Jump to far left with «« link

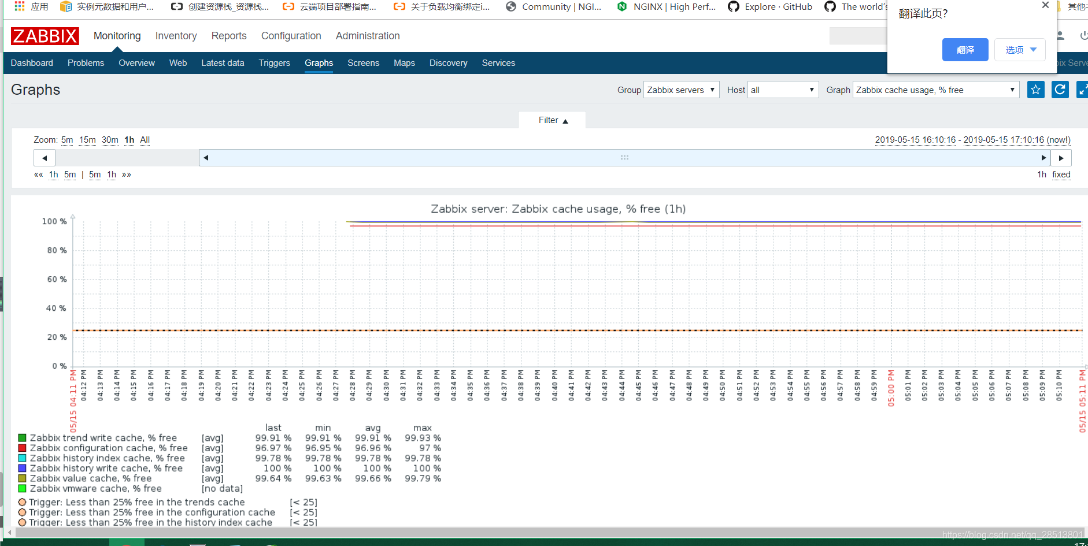(38, 174)
